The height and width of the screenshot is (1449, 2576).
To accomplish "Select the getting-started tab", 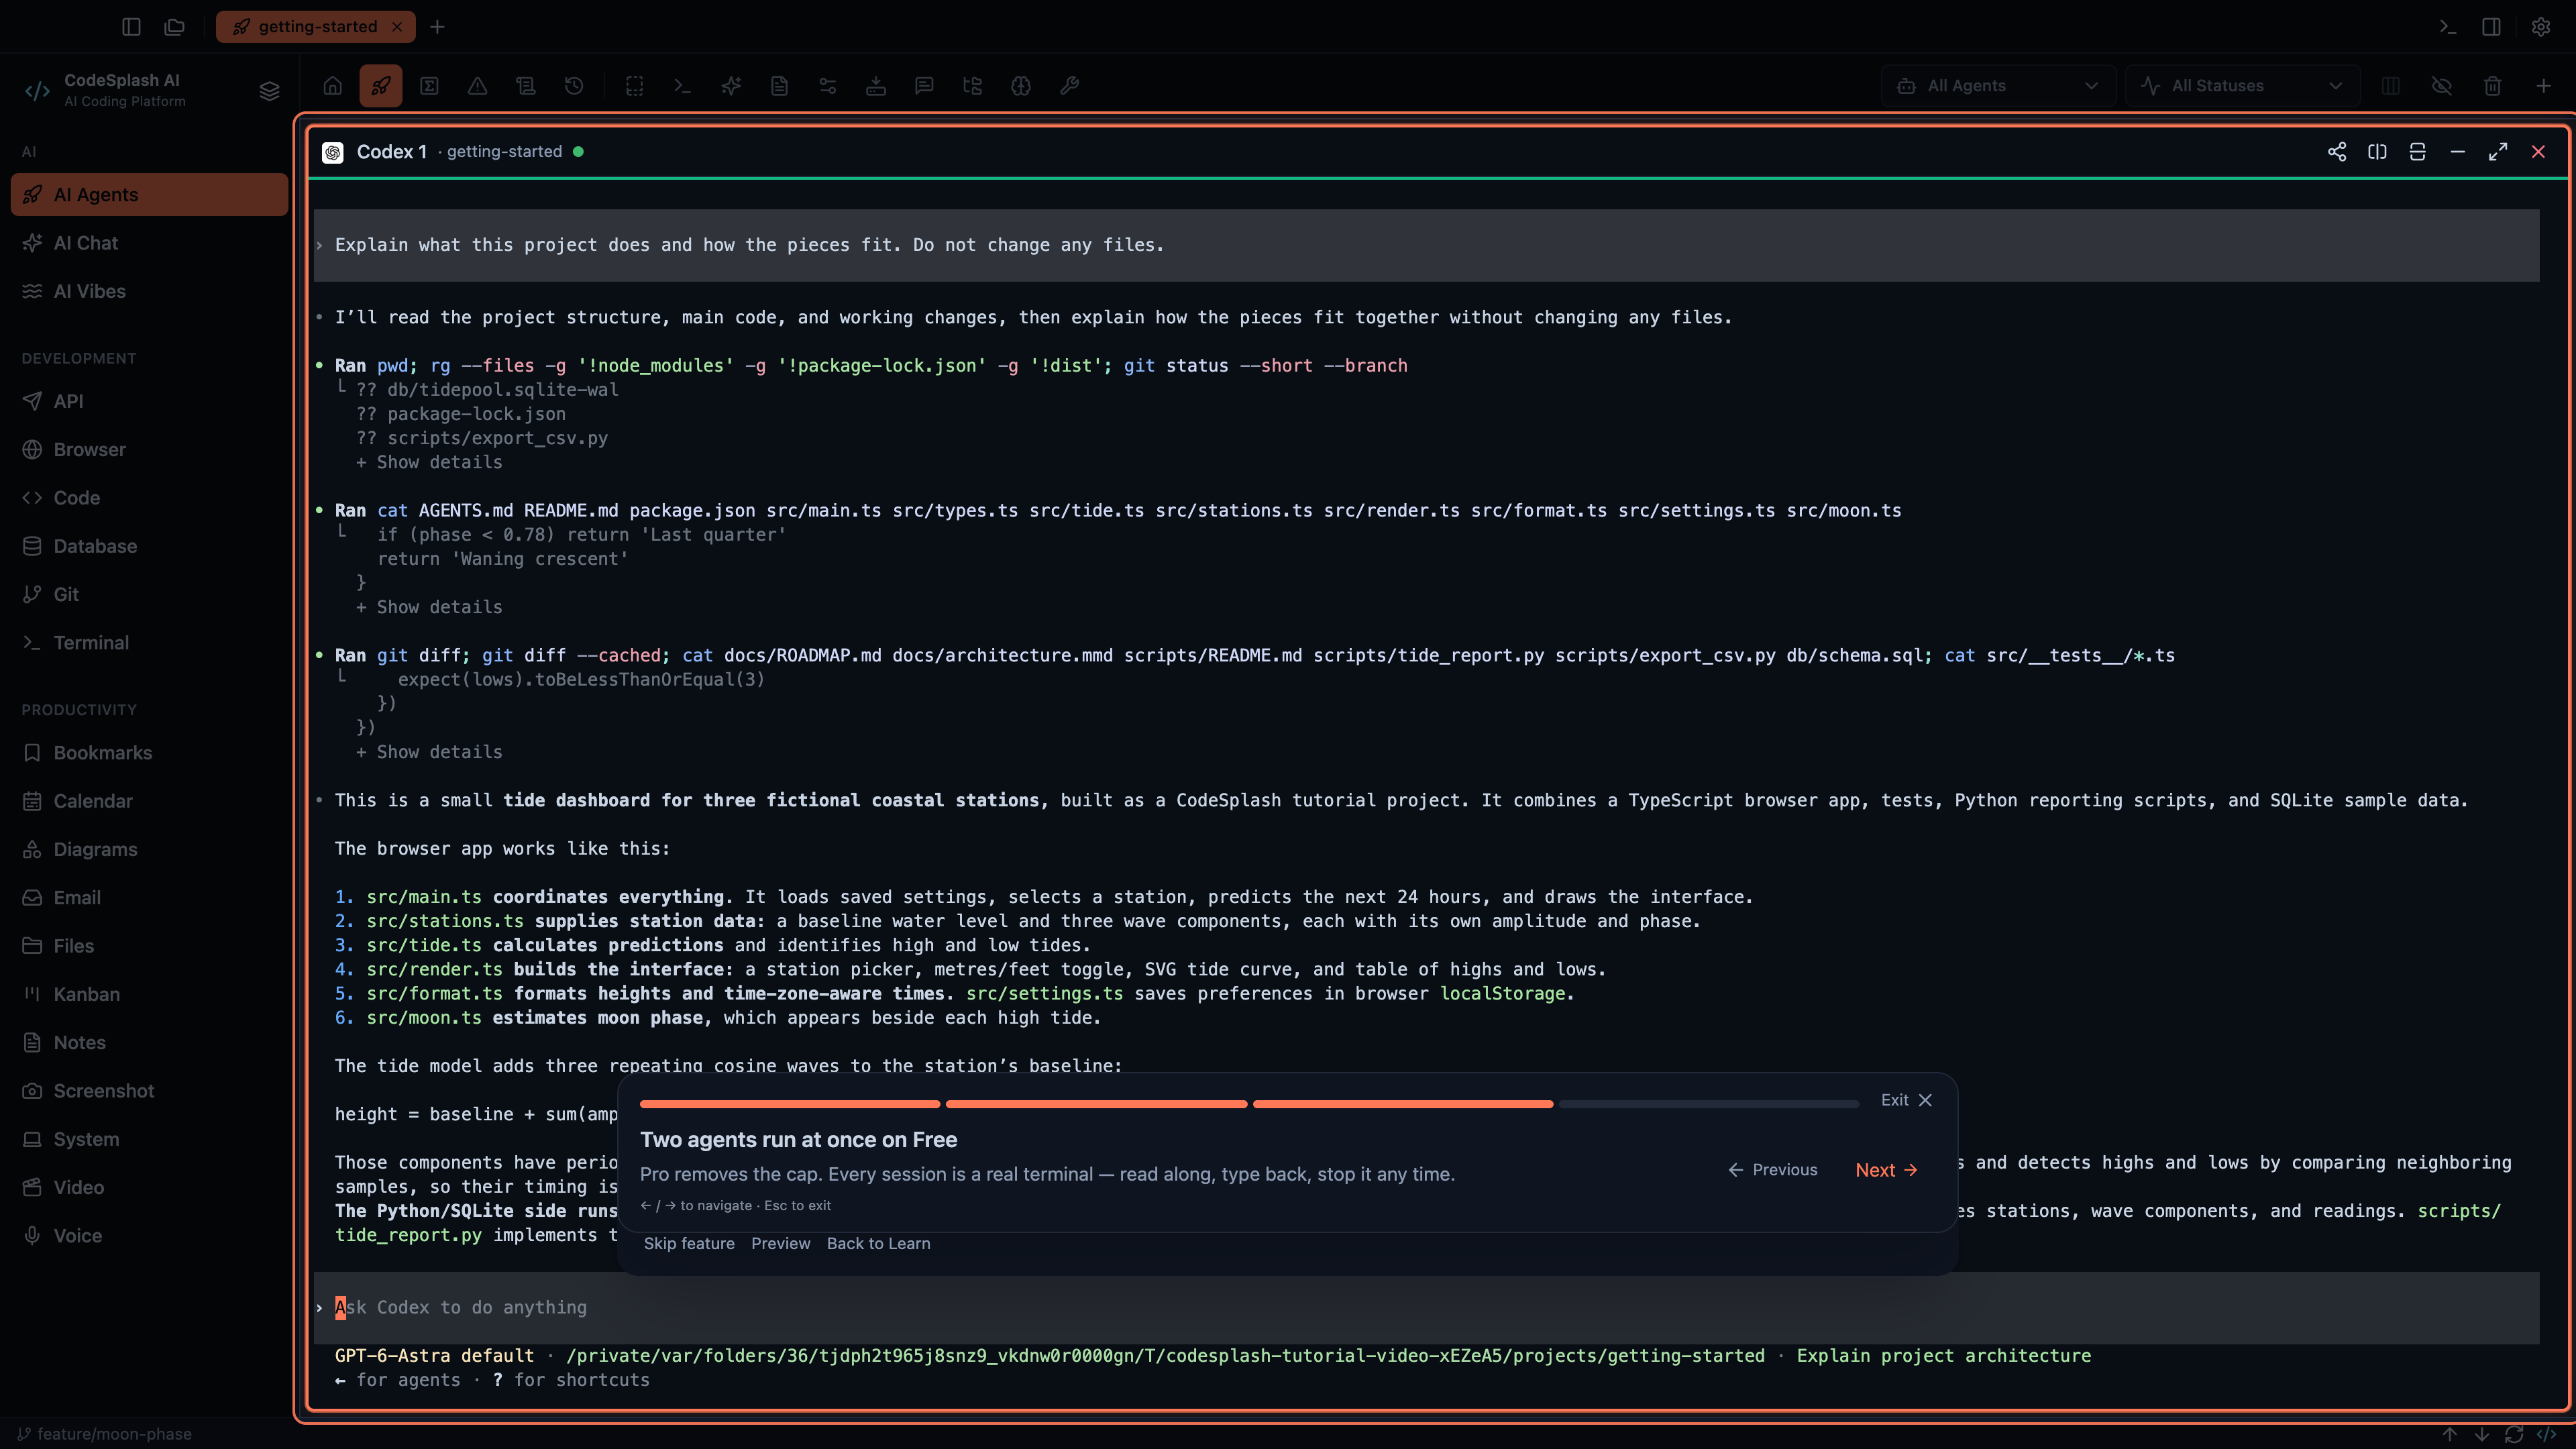I will point(316,27).
